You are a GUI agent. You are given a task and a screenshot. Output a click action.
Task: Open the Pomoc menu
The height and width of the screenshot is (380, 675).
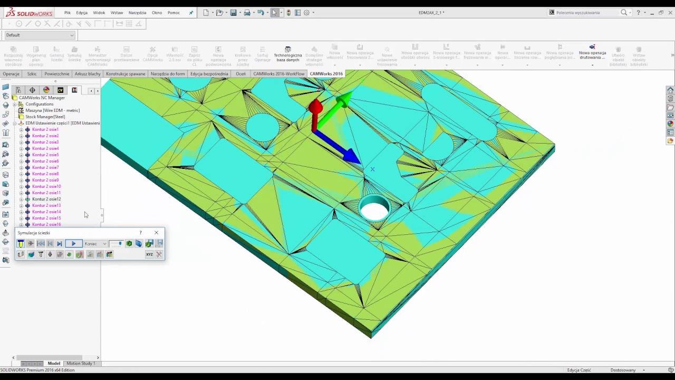173,13
